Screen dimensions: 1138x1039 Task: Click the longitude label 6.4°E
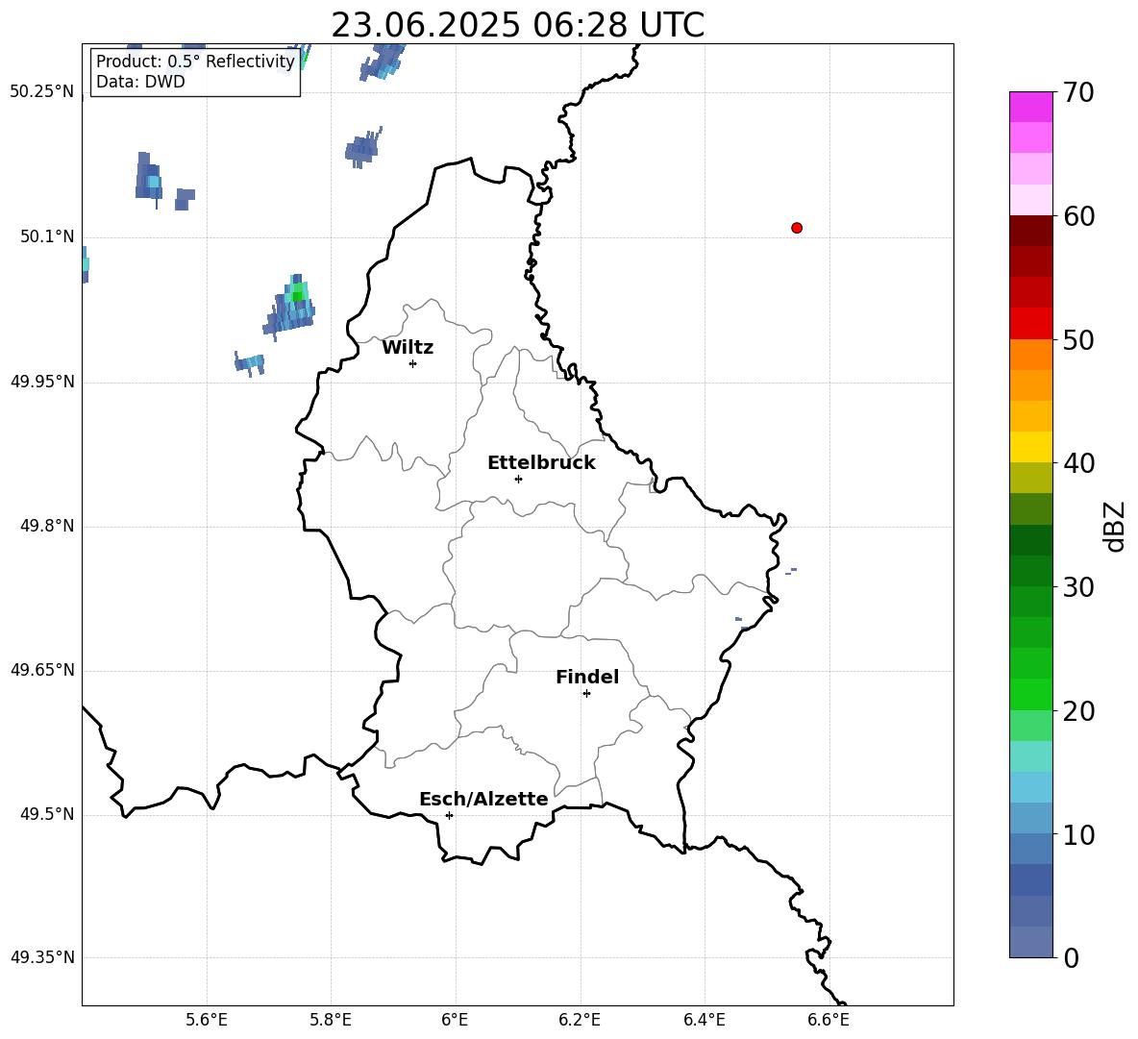tap(704, 1020)
